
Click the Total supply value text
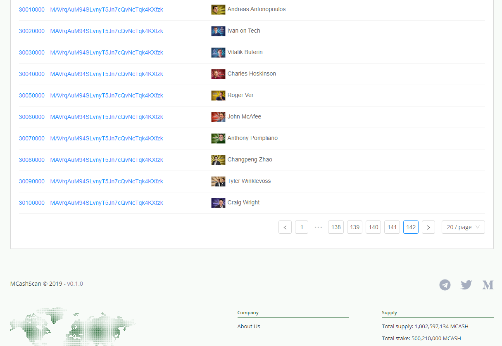425,326
